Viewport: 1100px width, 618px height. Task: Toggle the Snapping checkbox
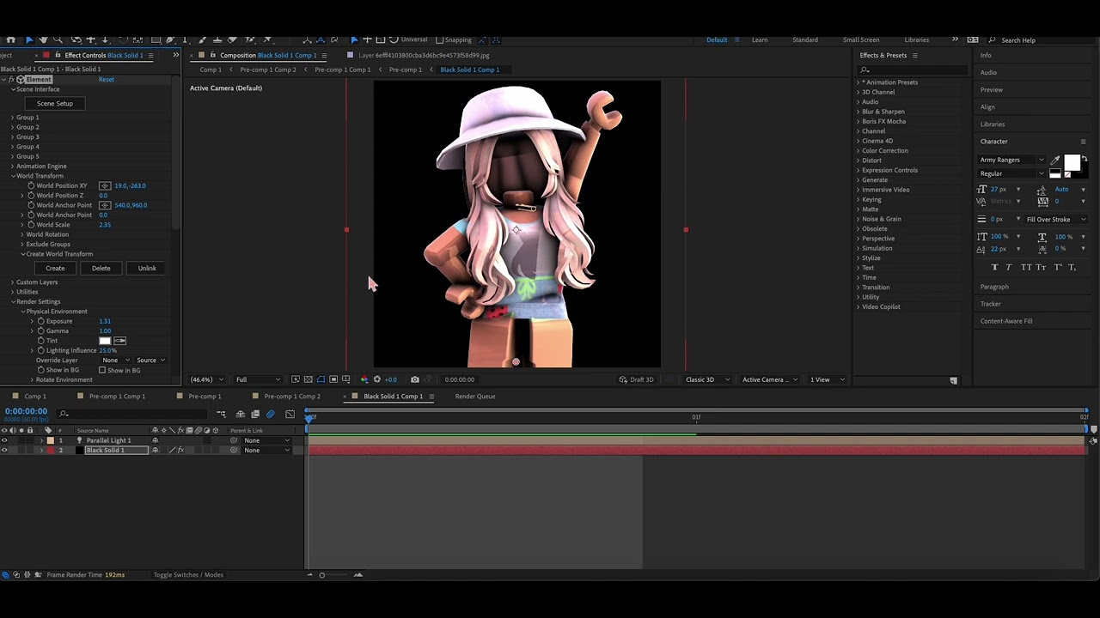440,39
